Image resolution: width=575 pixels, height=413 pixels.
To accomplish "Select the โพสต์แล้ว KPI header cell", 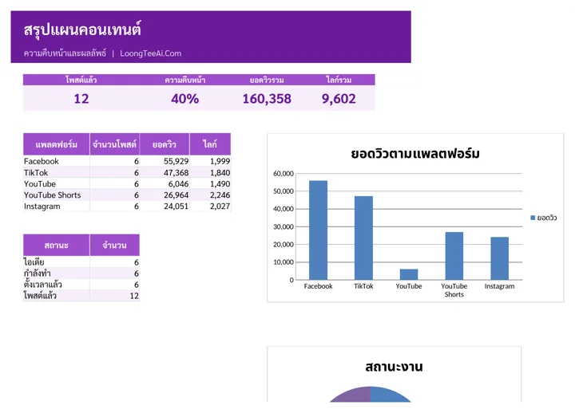I will 81,80.
